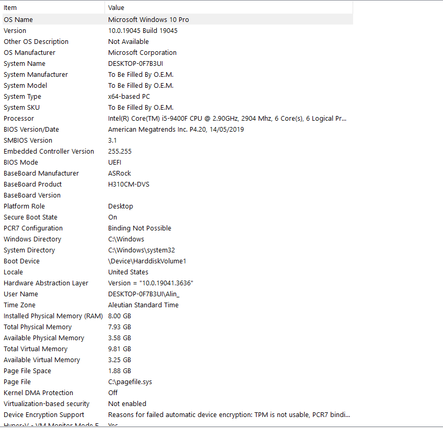Select the System Directory row
Image resolution: width=443 pixels, height=428 pixels.
[x=178, y=250]
